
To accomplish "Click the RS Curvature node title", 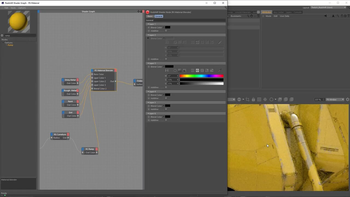I will (x=60, y=134).
